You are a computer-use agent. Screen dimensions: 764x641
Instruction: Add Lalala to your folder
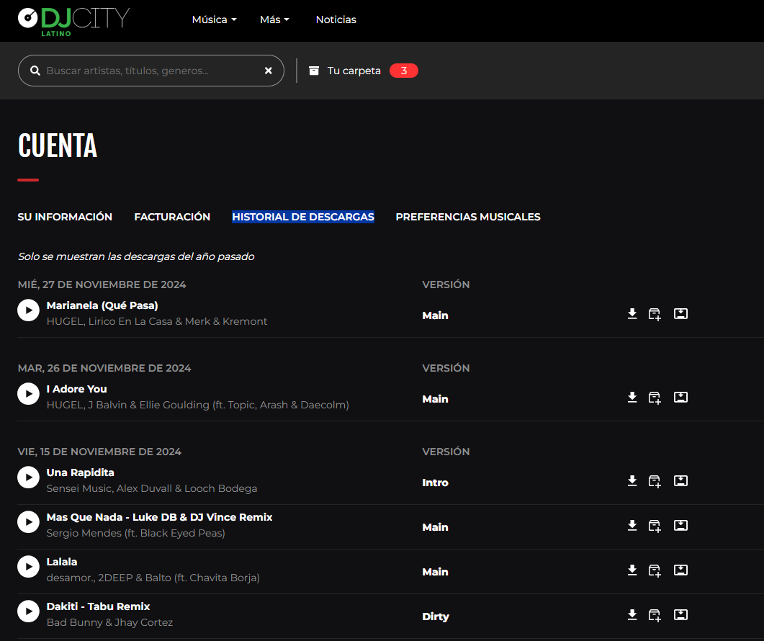[655, 571]
